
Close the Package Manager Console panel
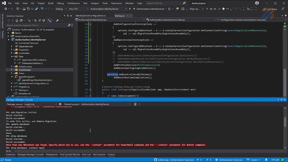point(285,99)
